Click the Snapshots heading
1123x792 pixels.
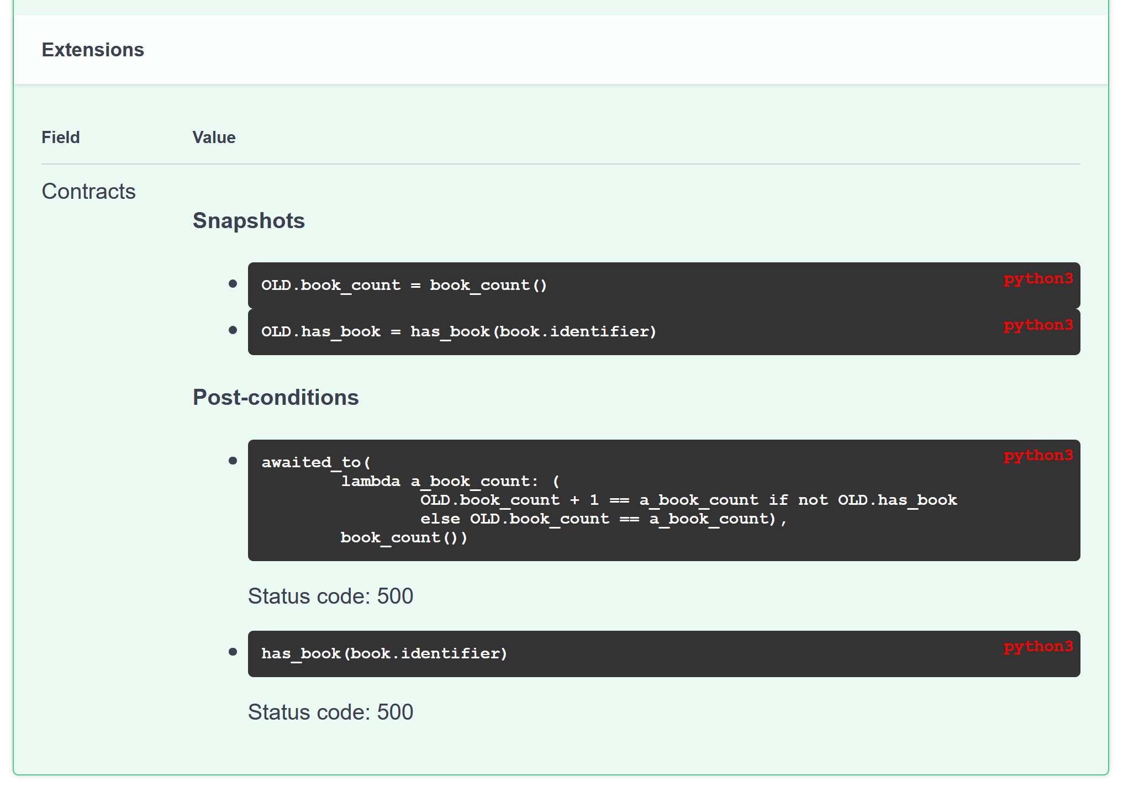tap(249, 220)
